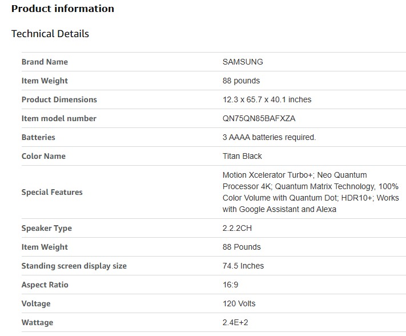Screen dimensions: 406x336
Task: Click the Standing screen display size label
Action: 74,266
